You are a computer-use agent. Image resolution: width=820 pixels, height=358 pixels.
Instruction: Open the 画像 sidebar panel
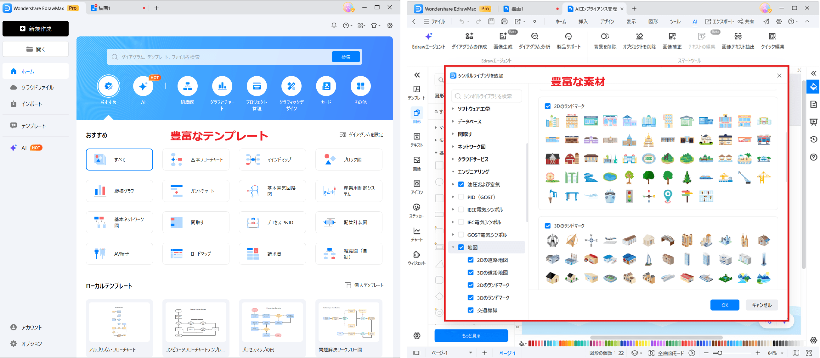[417, 164]
